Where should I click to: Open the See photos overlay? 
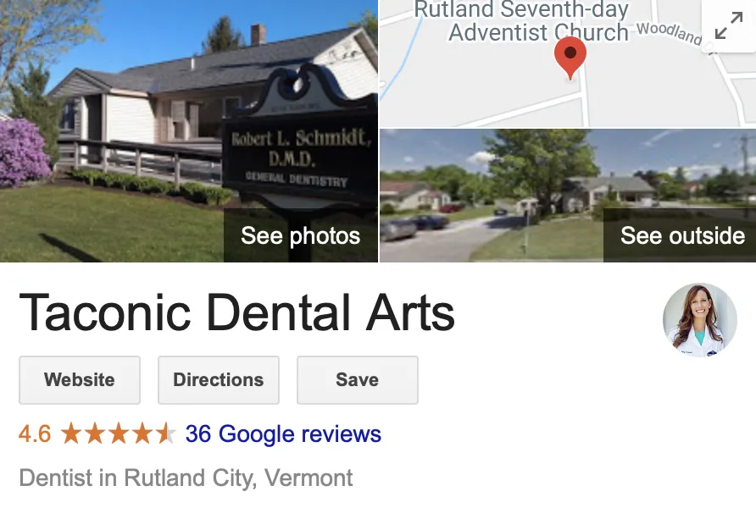point(300,235)
